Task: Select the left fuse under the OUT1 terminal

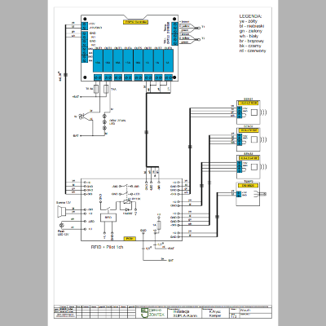Action: pos(96,89)
